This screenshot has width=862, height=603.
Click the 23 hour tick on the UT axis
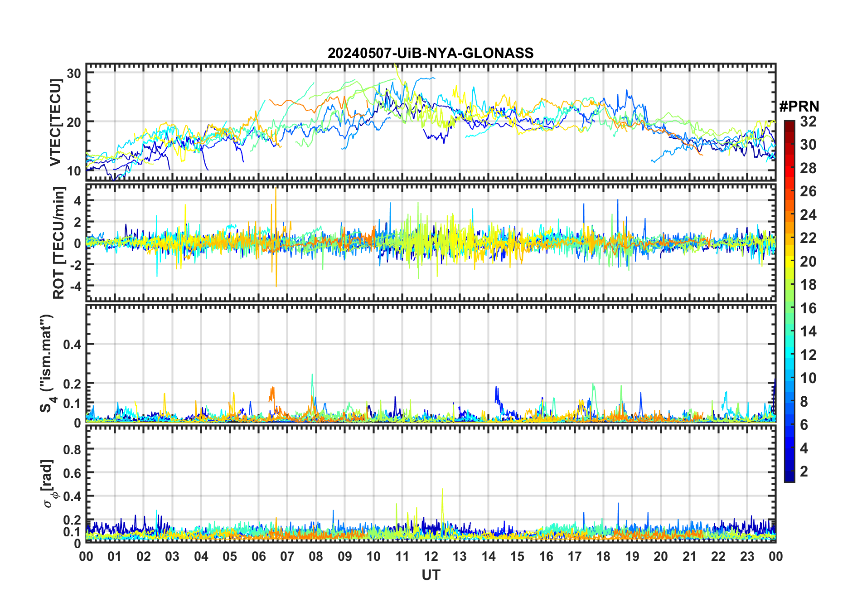pos(747,556)
